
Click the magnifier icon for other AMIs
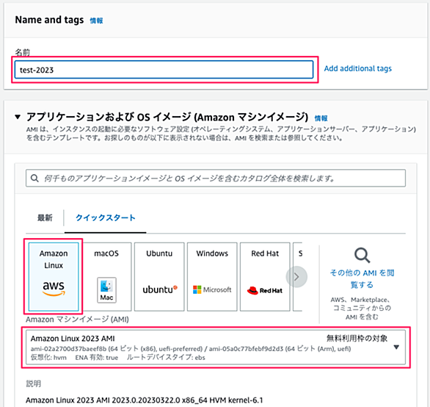[x=362, y=255]
